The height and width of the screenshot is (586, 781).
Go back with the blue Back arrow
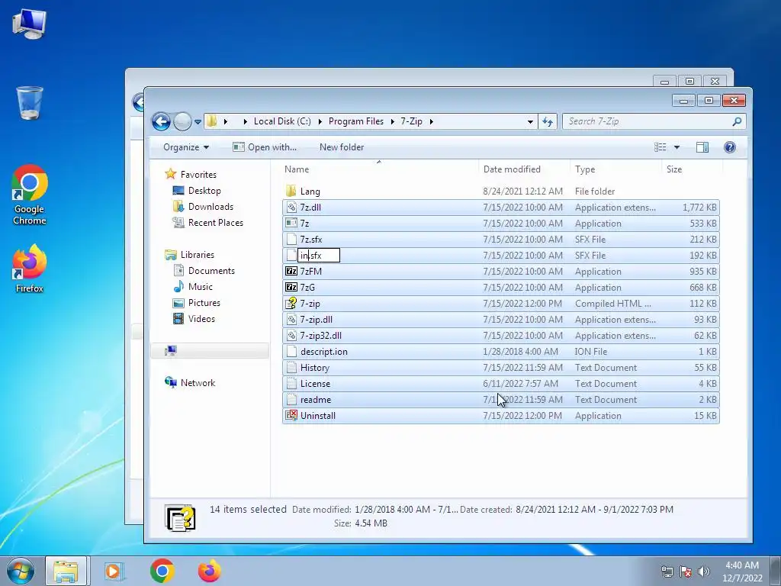(161, 121)
